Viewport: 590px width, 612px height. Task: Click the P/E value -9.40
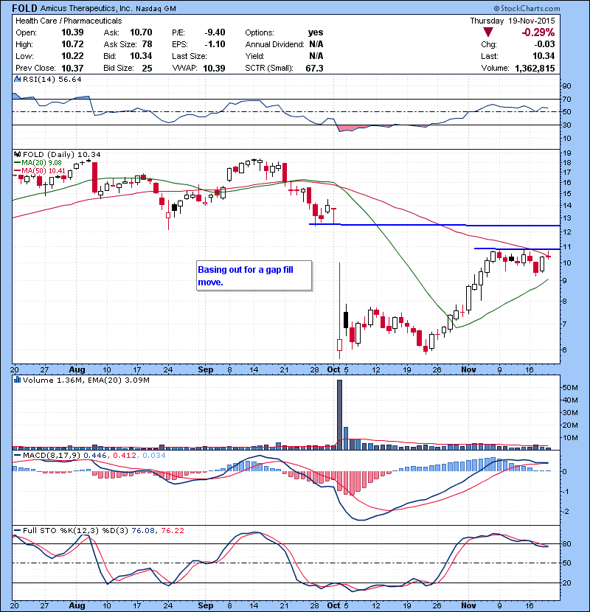point(215,32)
